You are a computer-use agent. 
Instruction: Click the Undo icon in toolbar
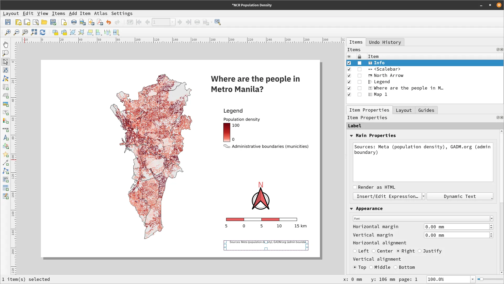(109, 22)
